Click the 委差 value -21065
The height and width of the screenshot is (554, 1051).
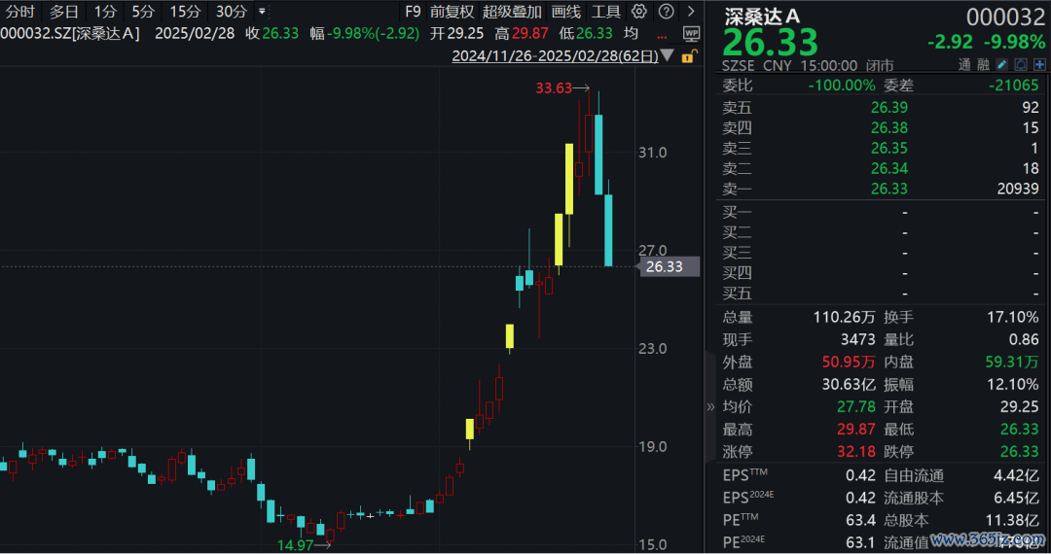point(1013,86)
